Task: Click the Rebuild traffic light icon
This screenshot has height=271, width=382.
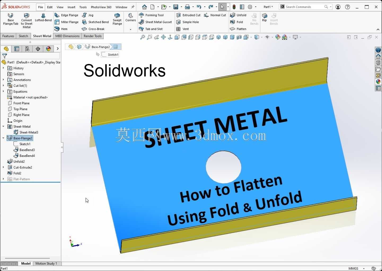Action: (234, 7)
